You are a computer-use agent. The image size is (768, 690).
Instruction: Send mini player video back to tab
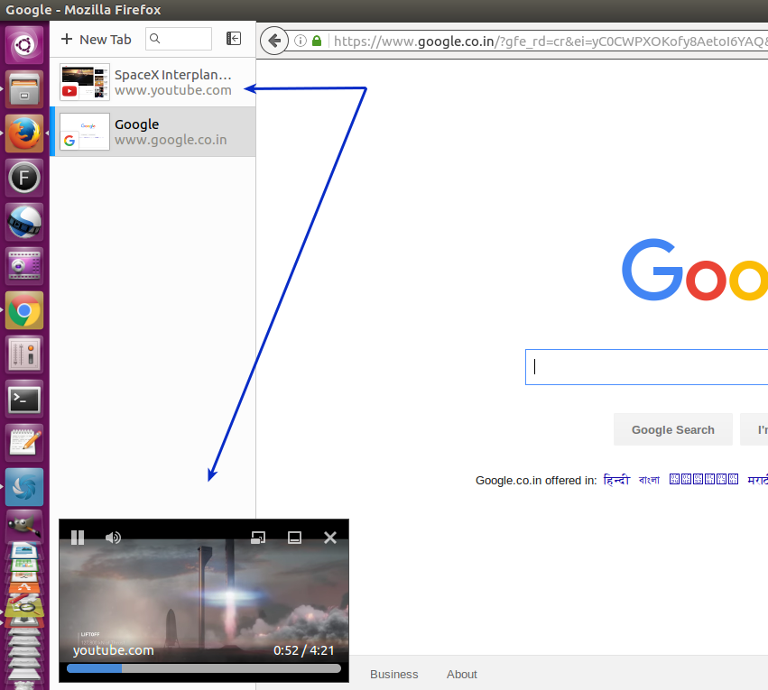[258, 538]
